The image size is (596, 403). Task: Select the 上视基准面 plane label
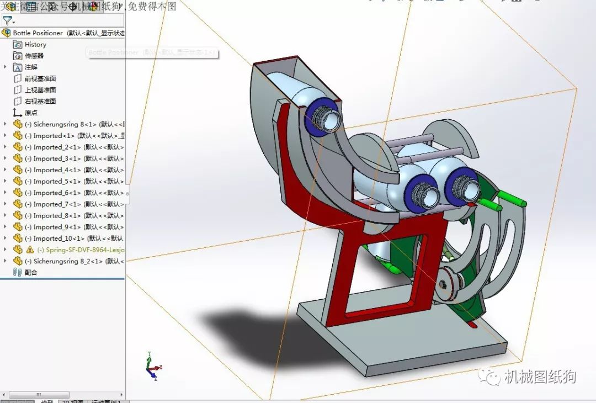tap(40, 90)
